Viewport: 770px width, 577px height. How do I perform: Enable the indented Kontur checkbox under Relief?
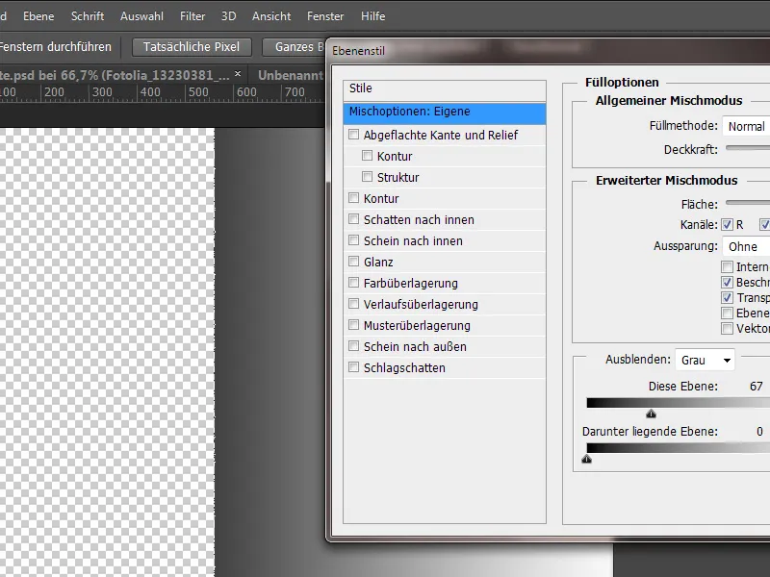click(367, 156)
